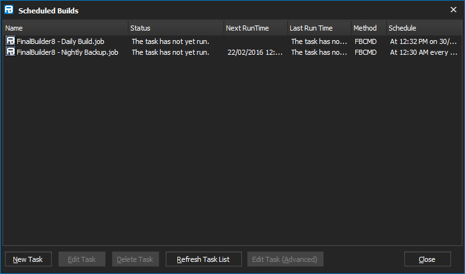Sort by the Status column header
The image size is (465, 274).
(176, 28)
